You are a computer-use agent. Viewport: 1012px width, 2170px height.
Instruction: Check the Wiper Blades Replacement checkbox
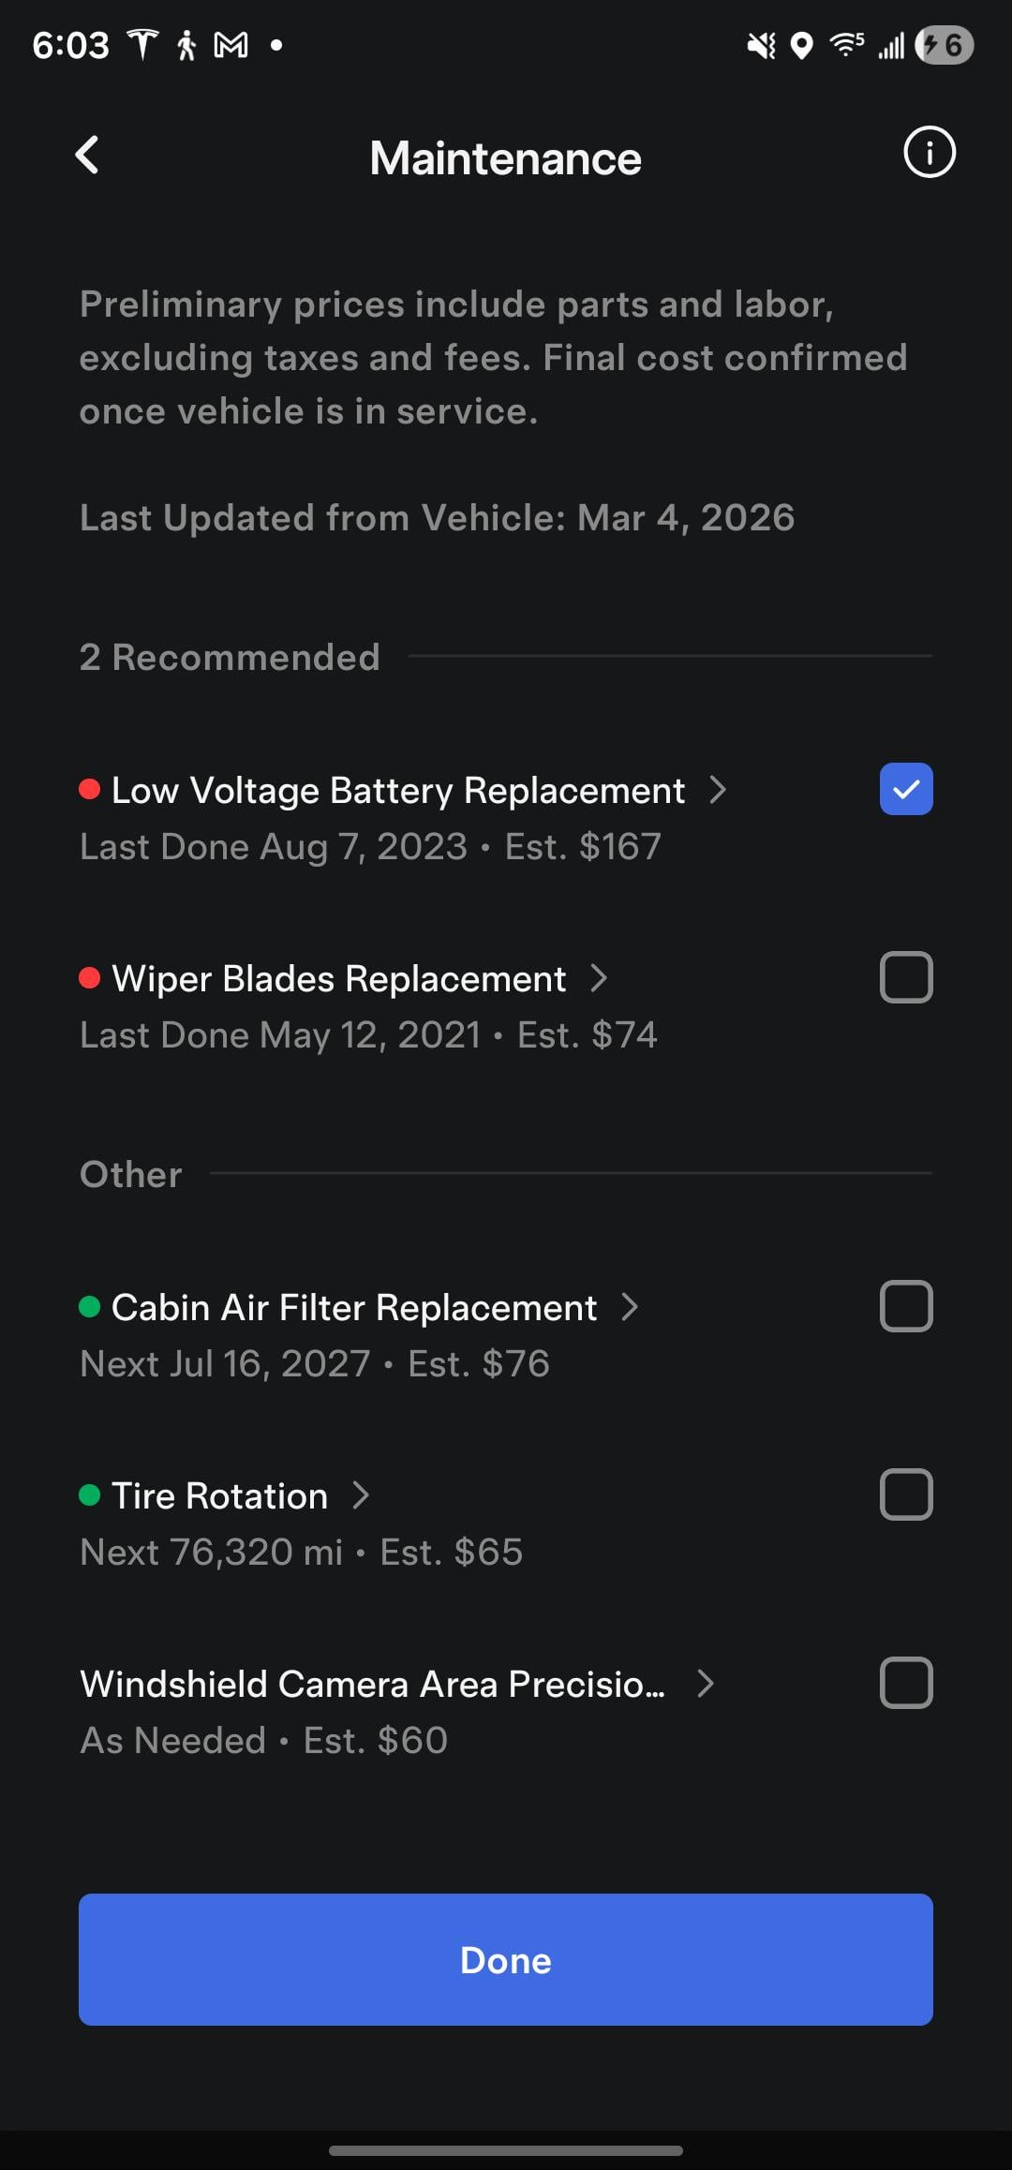[x=905, y=977]
